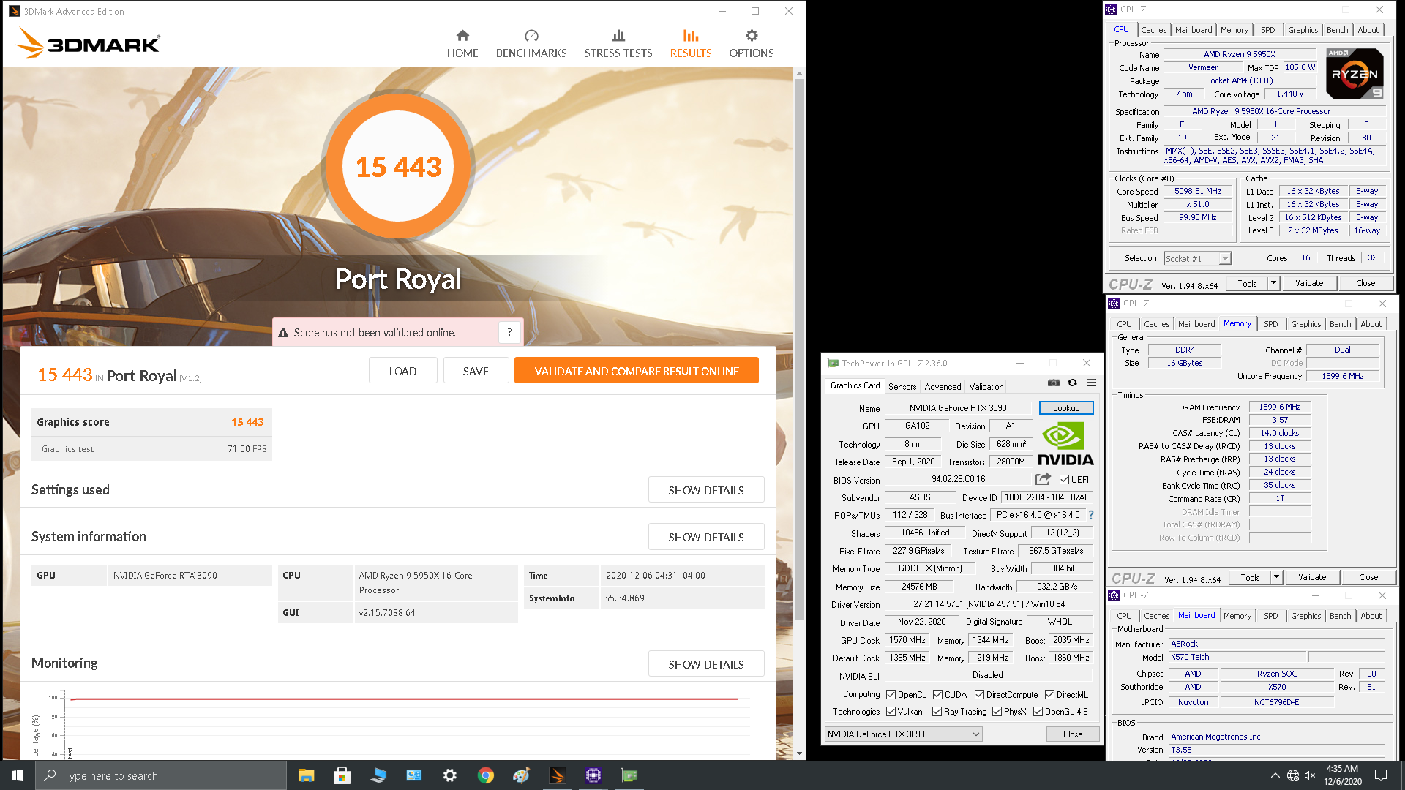Open the BENCHMARKS section in 3DMark
Screen dimensions: 1405x790
click(x=531, y=44)
